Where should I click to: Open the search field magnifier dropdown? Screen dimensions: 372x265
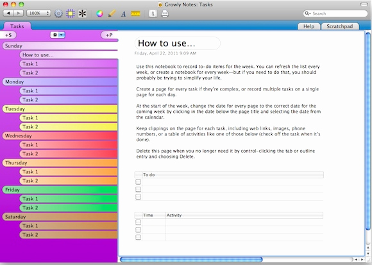tap(307, 13)
